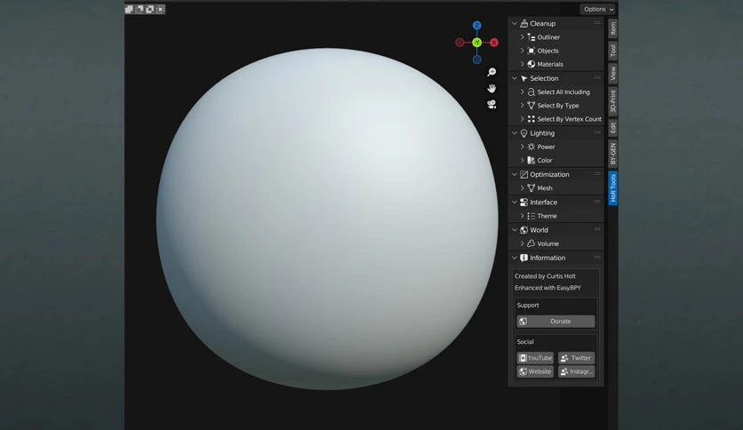743x430 pixels.
Task: Click the Optimization panel icon
Action: (523, 174)
